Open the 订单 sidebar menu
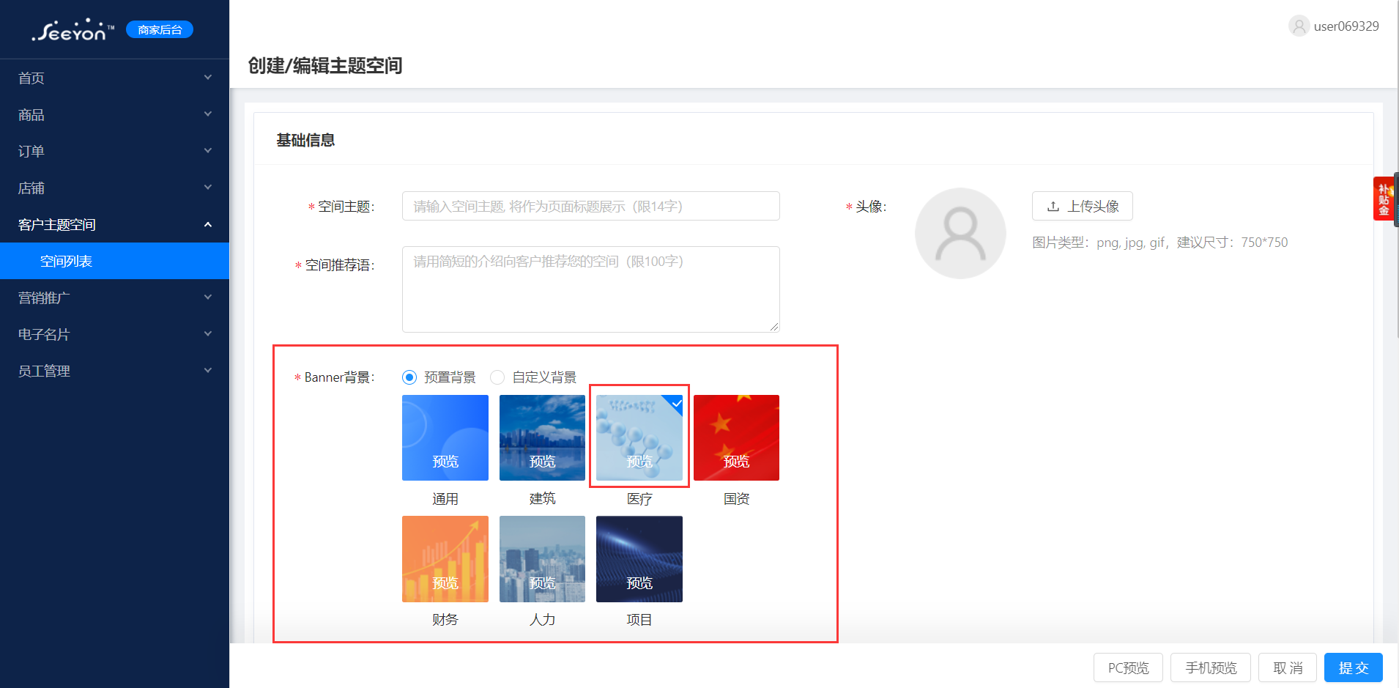1399x688 pixels. pyautogui.click(x=114, y=151)
